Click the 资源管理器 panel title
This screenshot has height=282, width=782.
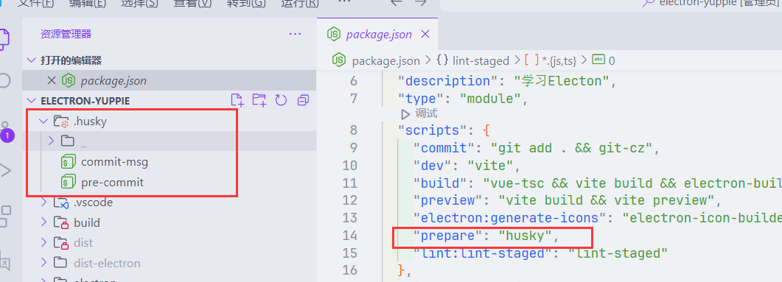(x=66, y=35)
